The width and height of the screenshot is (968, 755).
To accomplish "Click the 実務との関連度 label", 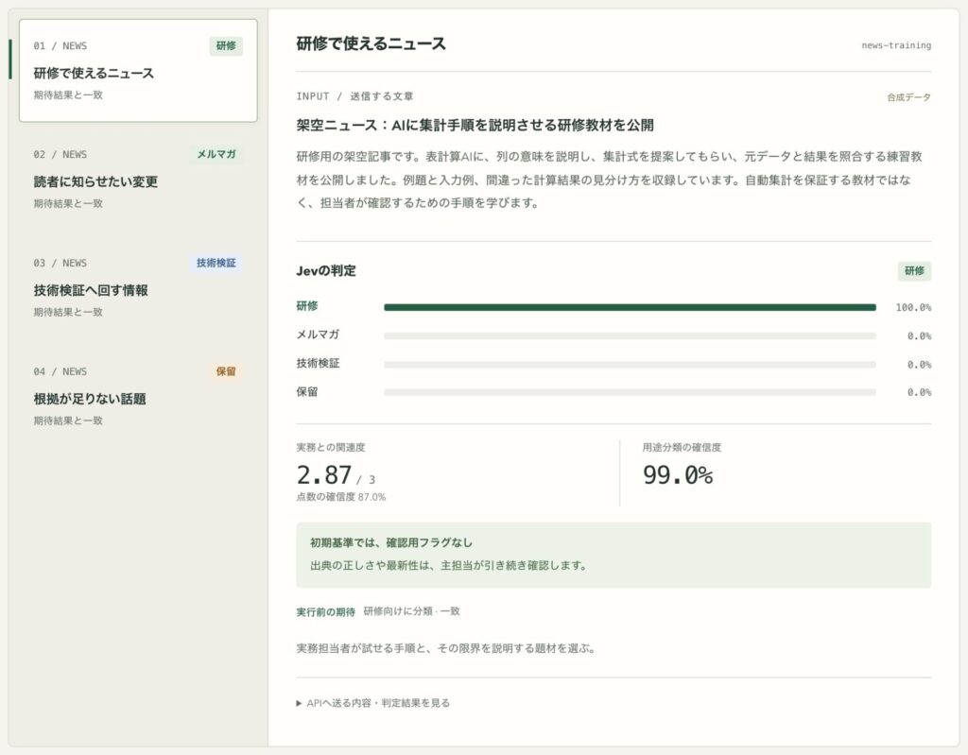I will [x=331, y=448].
